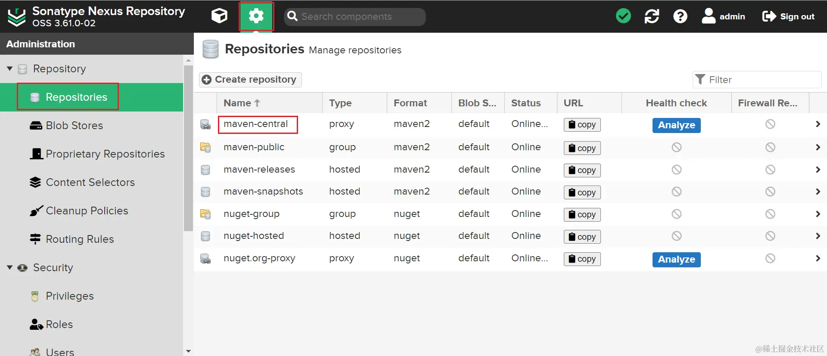Click the Blob Stores drive icon
The height and width of the screenshot is (356, 827).
36,126
